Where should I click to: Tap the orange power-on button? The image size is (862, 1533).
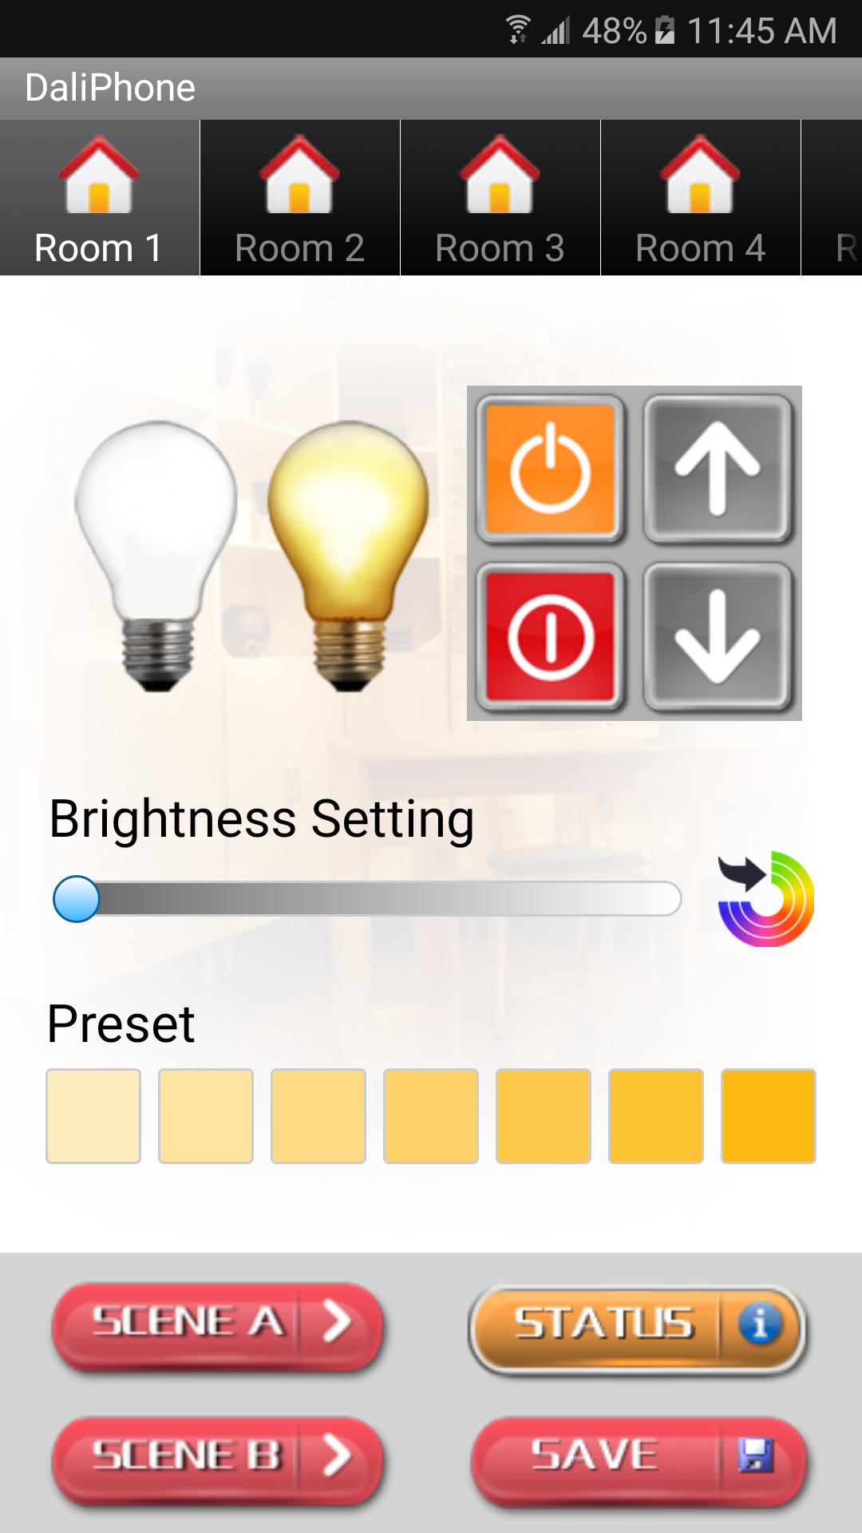point(551,470)
